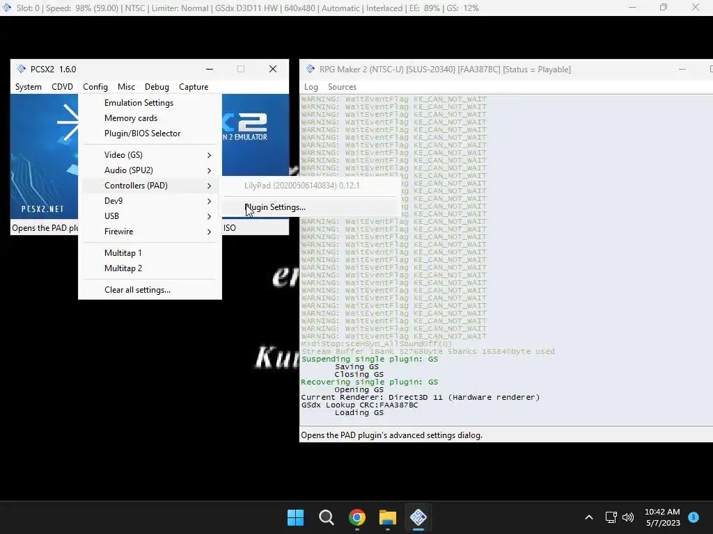Open the CDVD menu
Image resolution: width=713 pixels, height=534 pixels.
(x=62, y=87)
